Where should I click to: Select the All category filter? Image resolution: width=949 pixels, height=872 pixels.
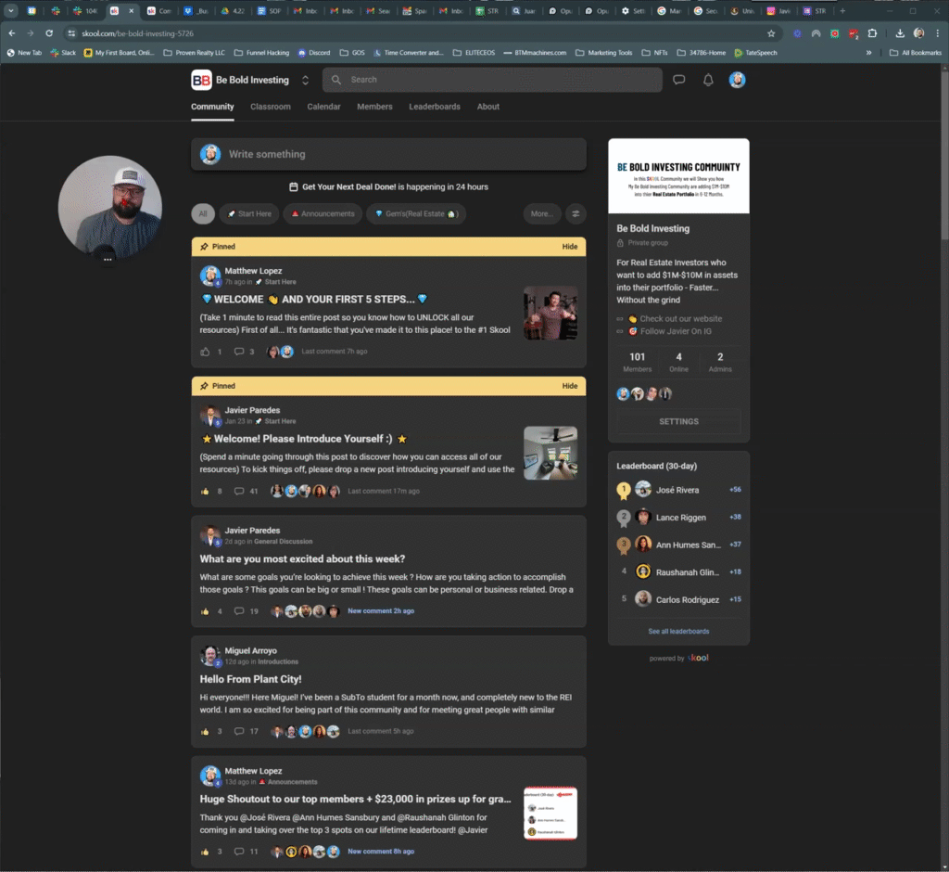coord(203,214)
